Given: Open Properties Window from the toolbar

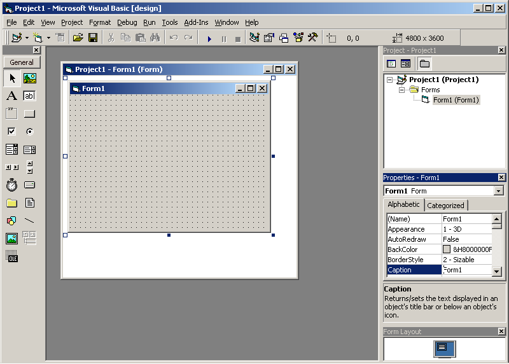Looking at the screenshot, I should coord(269,38).
